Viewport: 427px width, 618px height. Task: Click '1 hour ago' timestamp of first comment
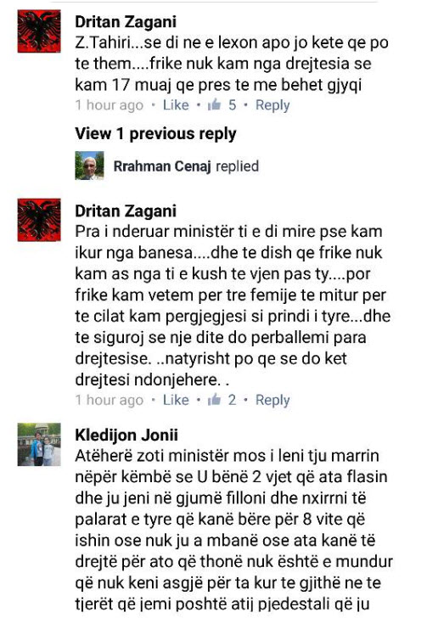click(110, 105)
